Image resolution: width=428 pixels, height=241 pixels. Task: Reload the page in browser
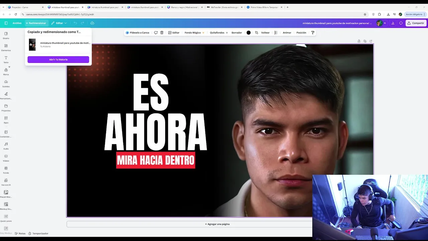(16, 14)
